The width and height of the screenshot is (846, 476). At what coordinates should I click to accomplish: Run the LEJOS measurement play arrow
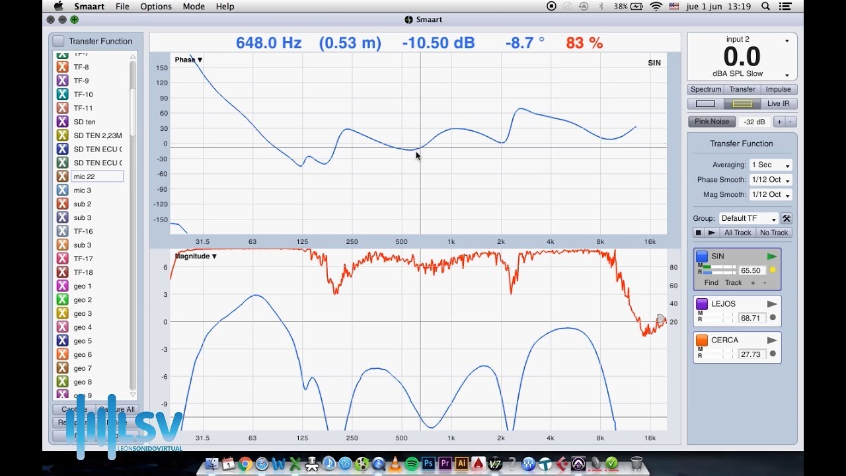(x=772, y=304)
